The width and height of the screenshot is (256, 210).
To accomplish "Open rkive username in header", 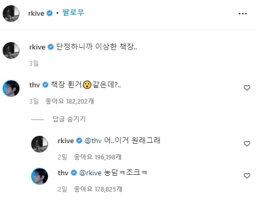I will [x=36, y=13].
